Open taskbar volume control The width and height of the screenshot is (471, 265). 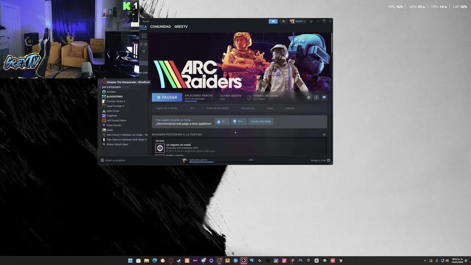click(447, 261)
